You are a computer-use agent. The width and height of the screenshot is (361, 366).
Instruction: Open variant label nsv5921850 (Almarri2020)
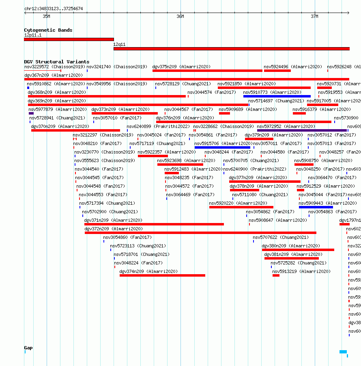pyautogui.click(x=247, y=84)
